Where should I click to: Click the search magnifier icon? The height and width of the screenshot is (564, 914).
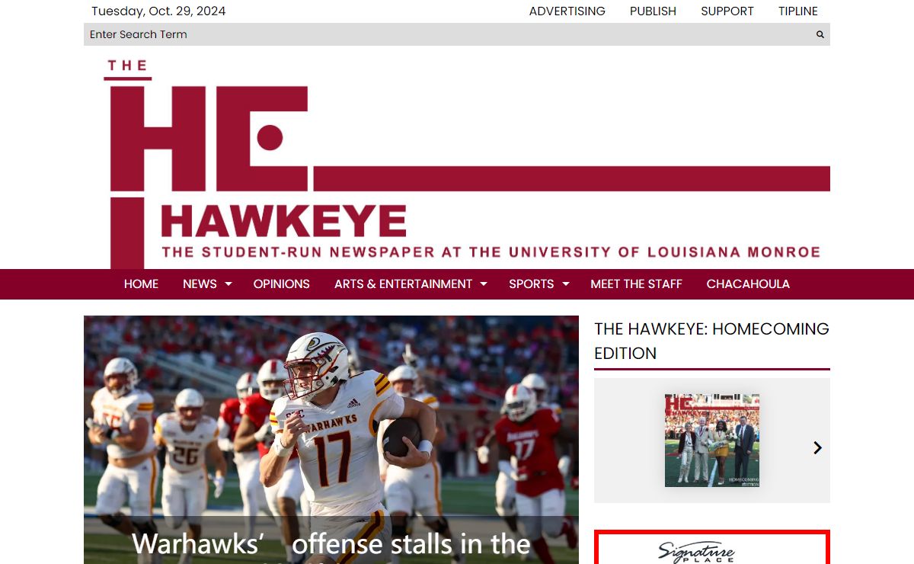[820, 34]
